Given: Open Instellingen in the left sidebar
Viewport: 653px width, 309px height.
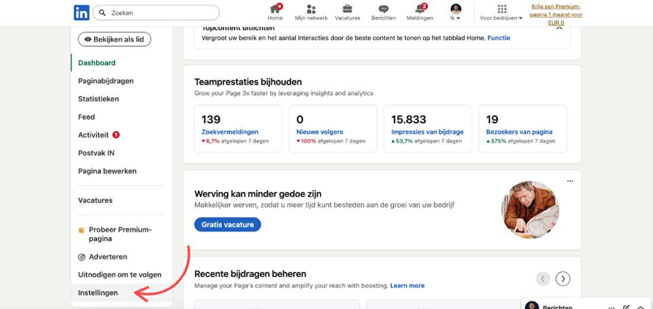Looking at the screenshot, I should point(98,293).
